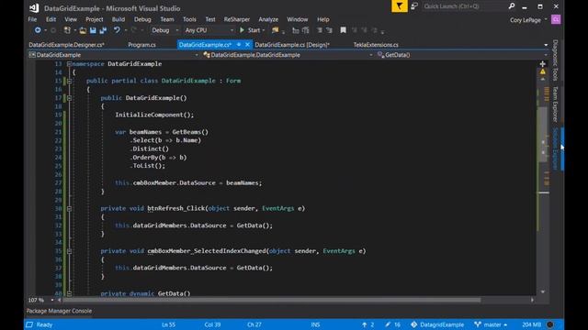Switch to the Program.cs tab
588x330 pixels.
pyautogui.click(x=141, y=45)
